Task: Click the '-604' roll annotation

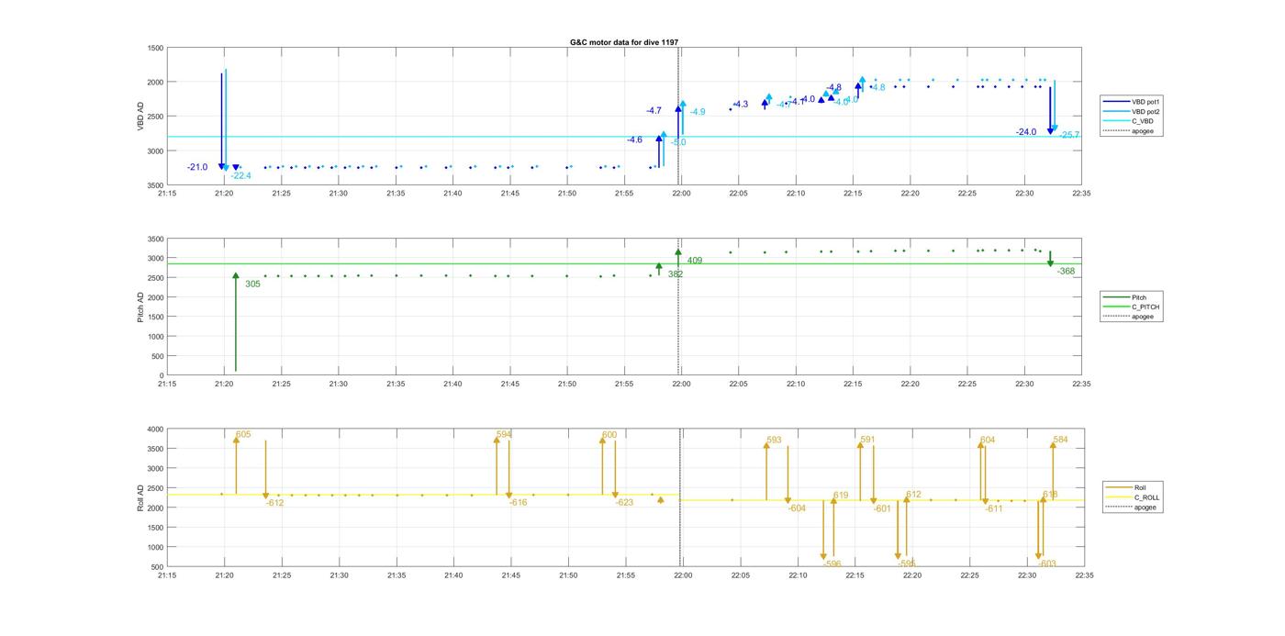Action: coord(797,508)
